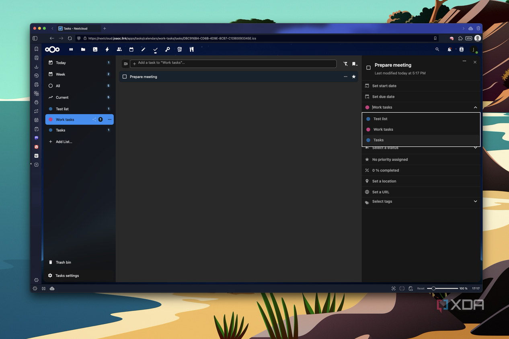Open the Activity lightning bolt icon
This screenshot has width=509, height=339.
[x=107, y=49]
